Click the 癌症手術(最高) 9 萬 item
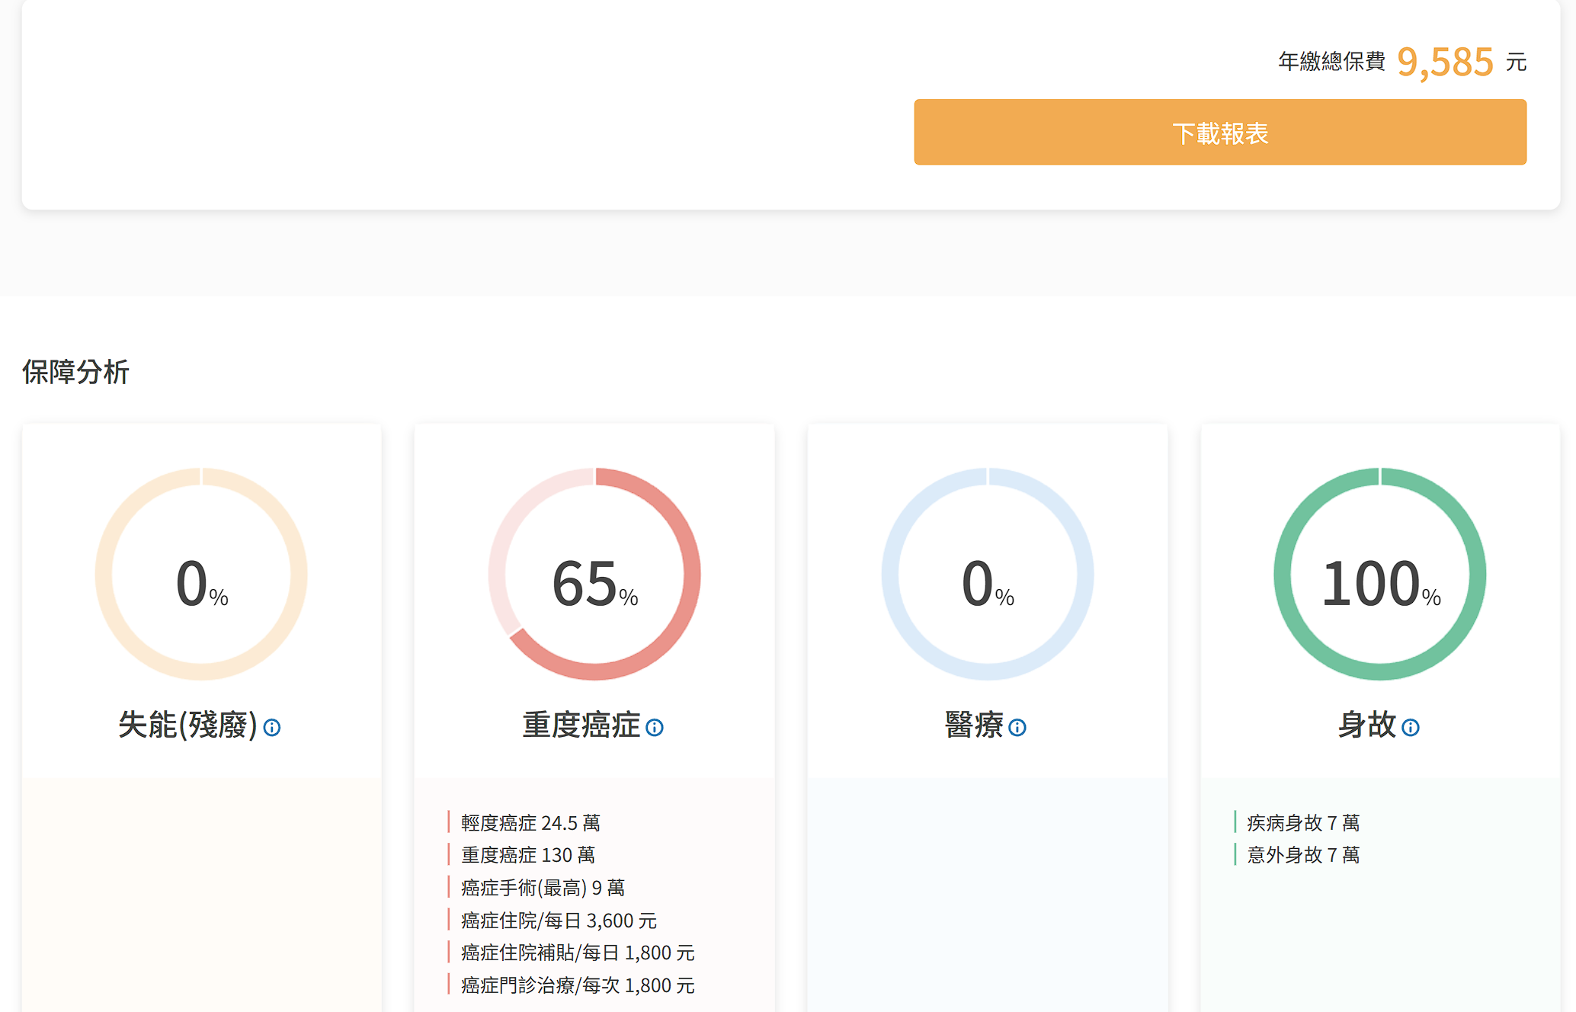This screenshot has width=1576, height=1012. pos(543,888)
